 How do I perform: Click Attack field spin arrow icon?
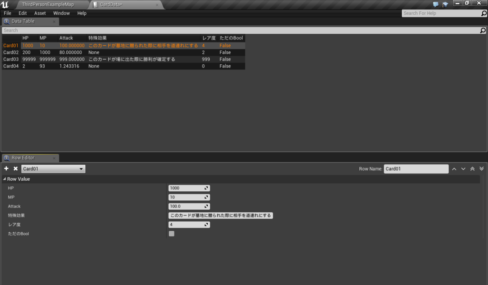(206, 206)
